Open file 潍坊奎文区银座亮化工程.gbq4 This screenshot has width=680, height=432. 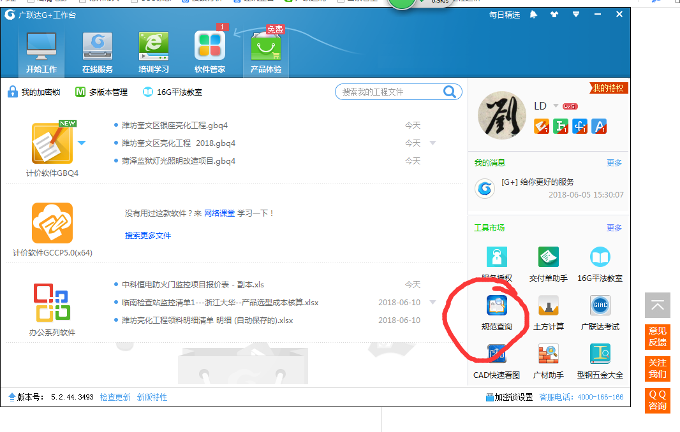[x=174, y=126]
